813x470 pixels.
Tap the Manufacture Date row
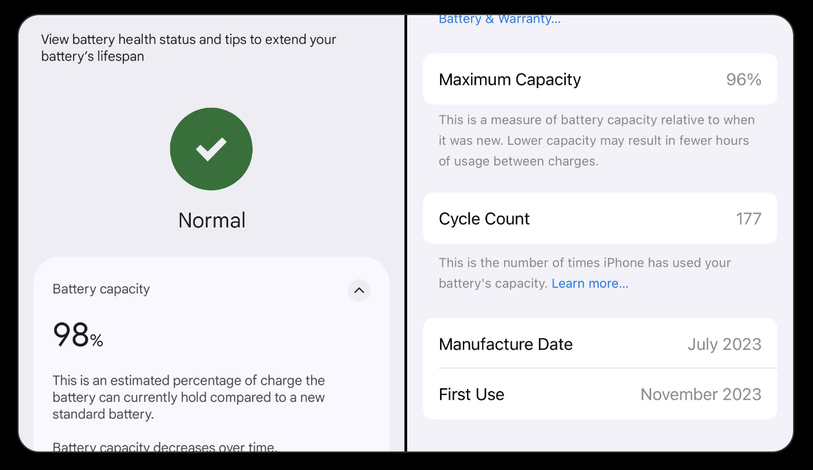(600, 344)
